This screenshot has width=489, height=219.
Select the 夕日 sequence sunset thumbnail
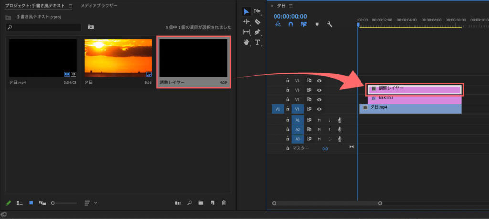(118, 58)
